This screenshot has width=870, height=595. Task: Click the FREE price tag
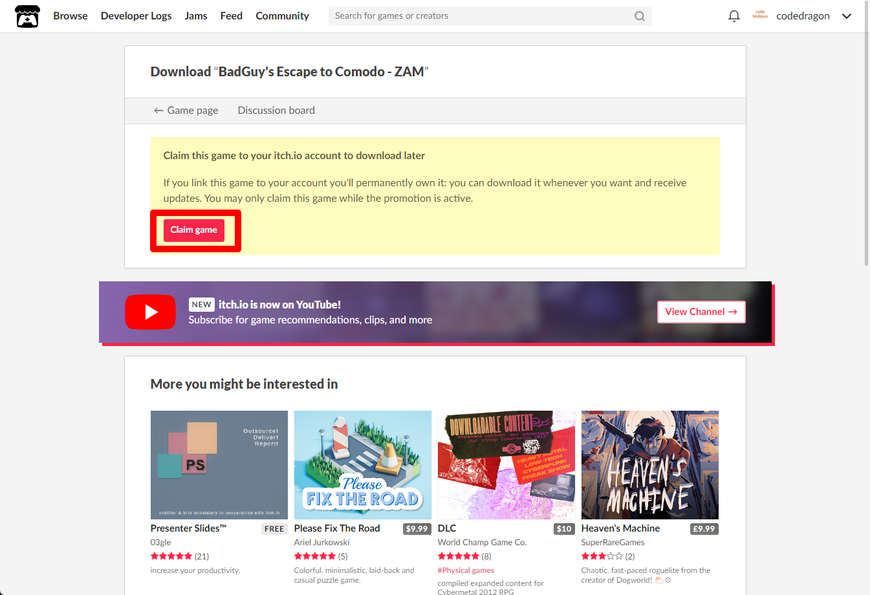[274, 529]
